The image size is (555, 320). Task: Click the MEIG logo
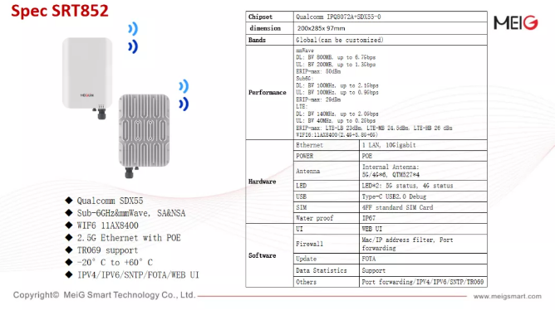tap(516, 23)
